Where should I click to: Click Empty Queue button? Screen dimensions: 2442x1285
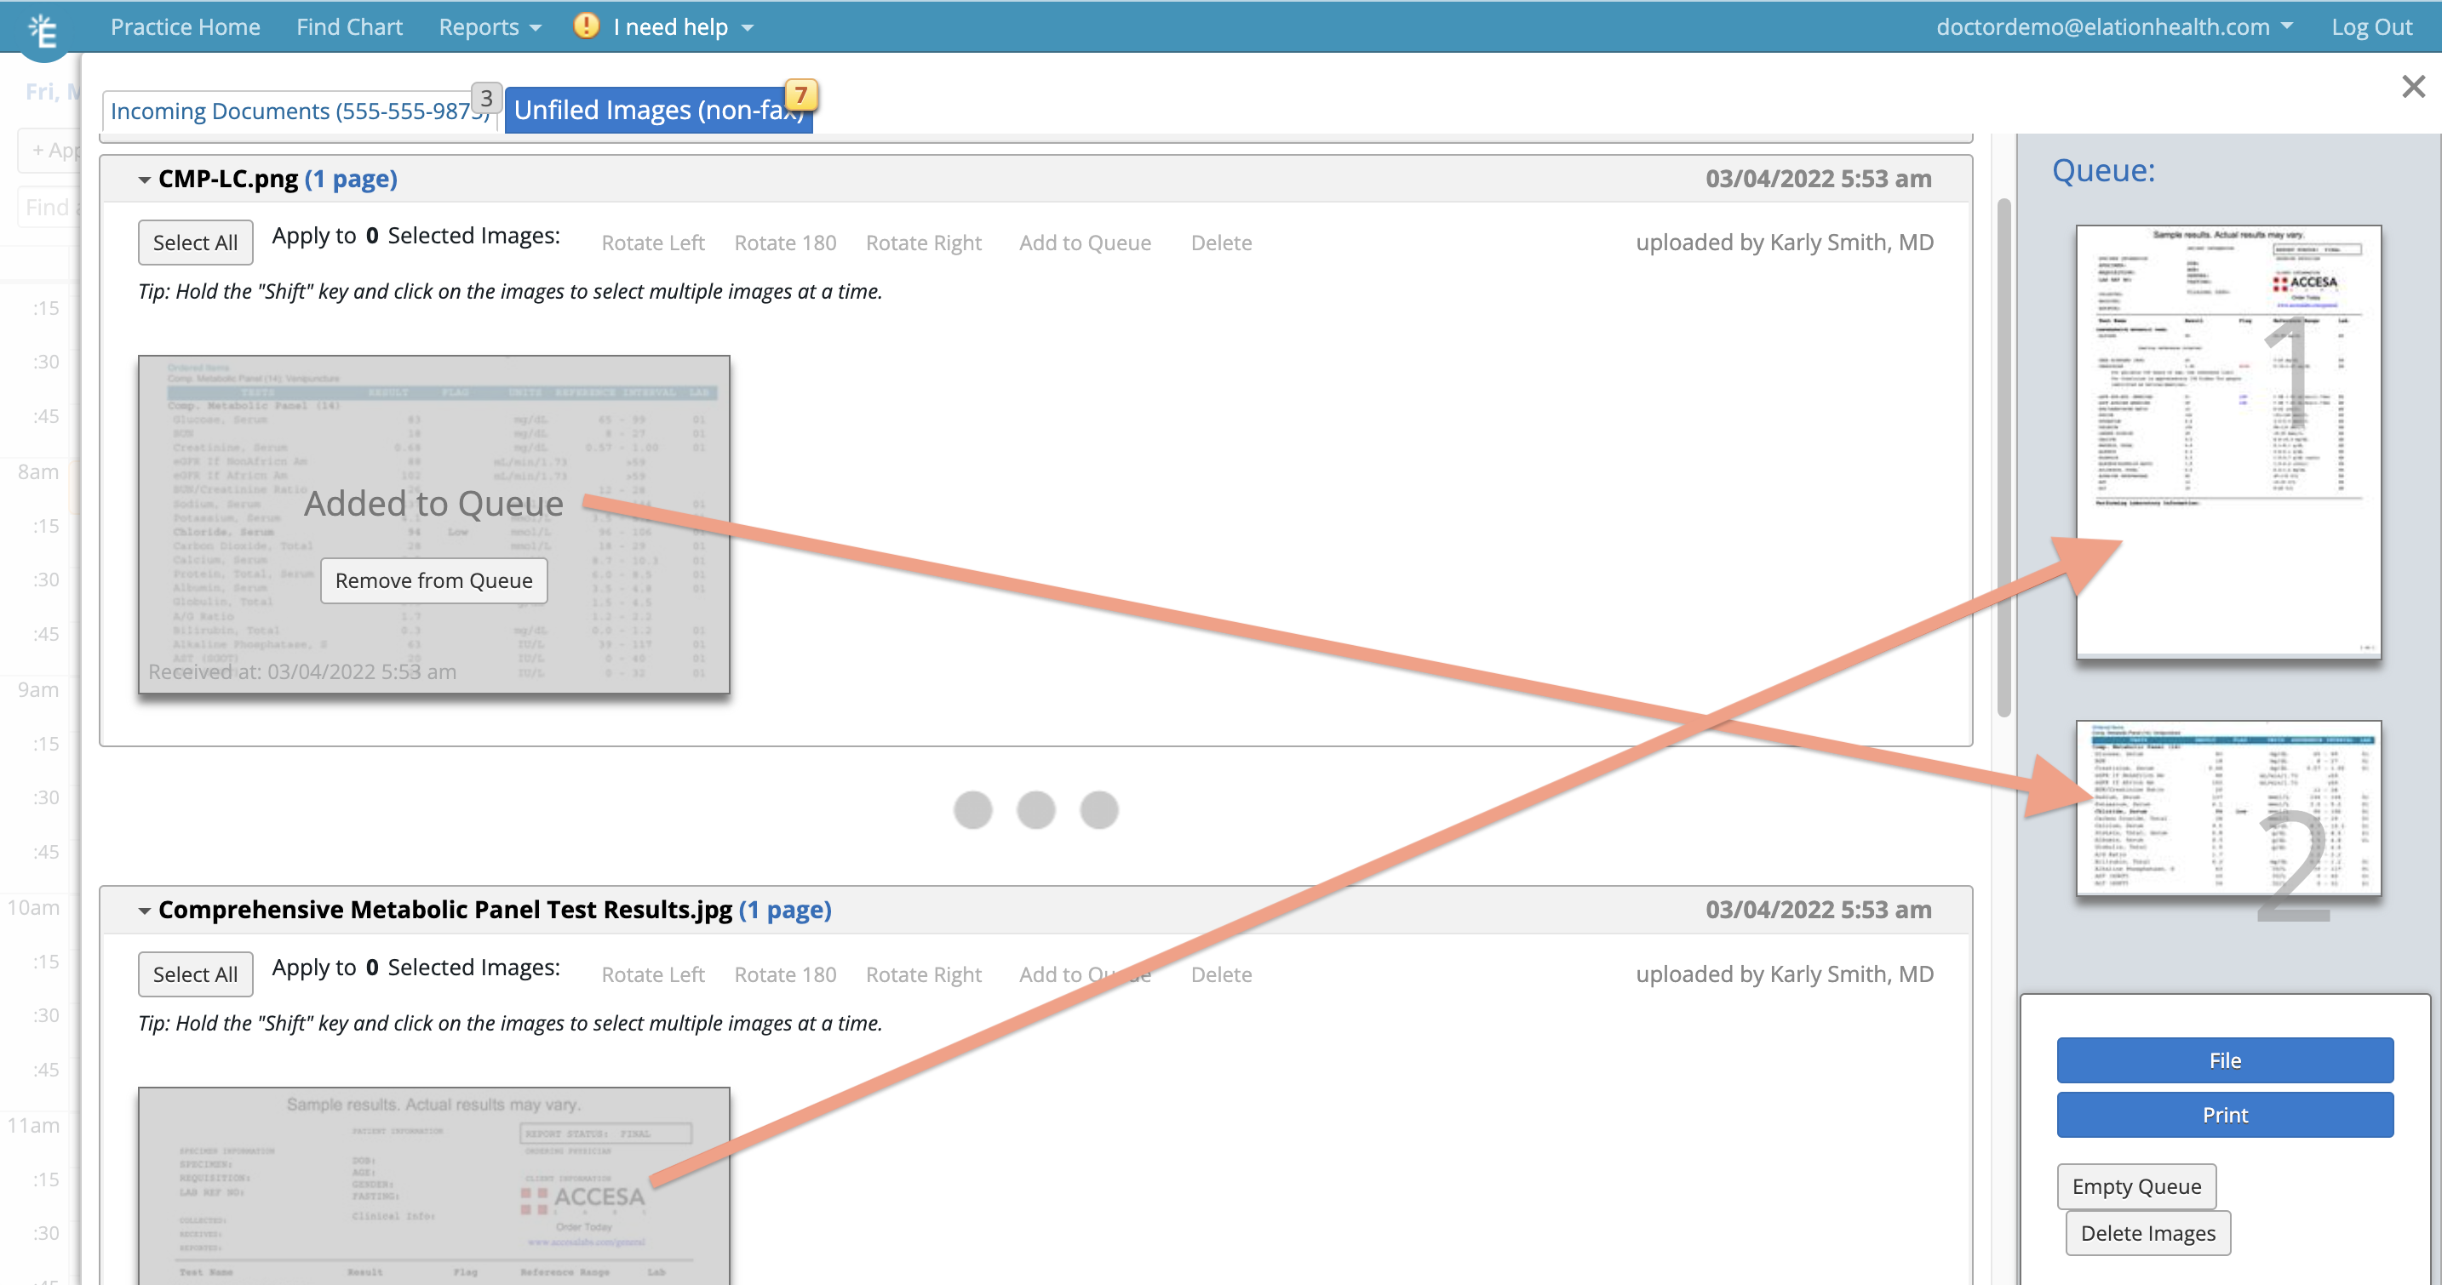[x=2137, y=1186]
